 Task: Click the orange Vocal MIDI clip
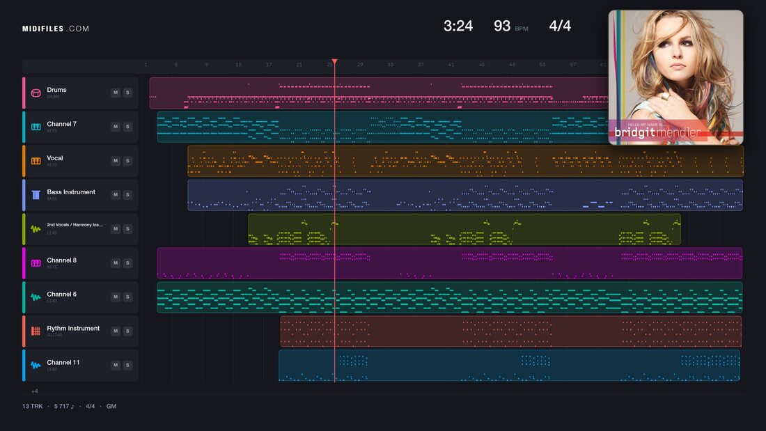[x=466, y=161]
